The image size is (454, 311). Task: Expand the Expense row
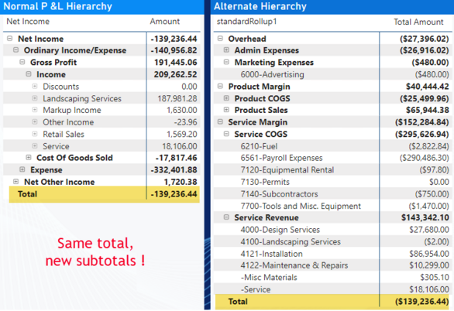coord(22,169)
